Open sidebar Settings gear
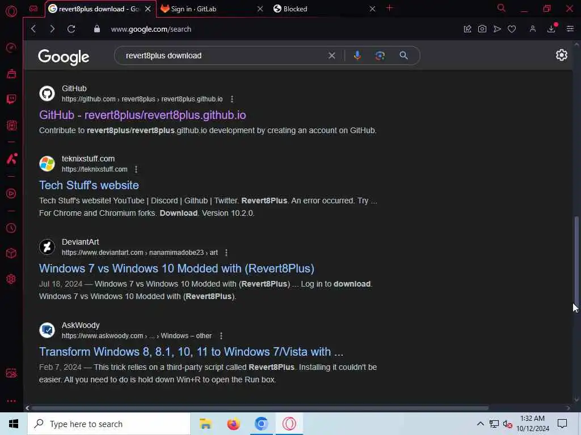The width and height of the screenshot is (581, 435). click(11, 279)
